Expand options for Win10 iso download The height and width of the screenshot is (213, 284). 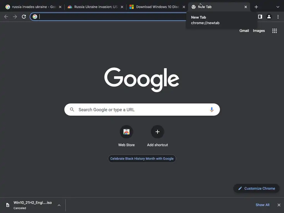[x=59, y=205]
